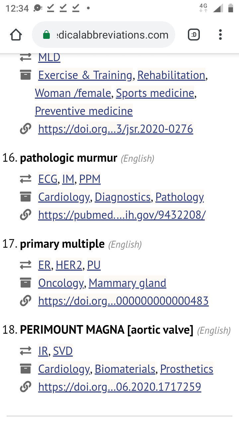The width and height of the screenshot is (239, 425).
Task: Visit the pubmed 9432208 reference link
Action: (x=121, y=215)
